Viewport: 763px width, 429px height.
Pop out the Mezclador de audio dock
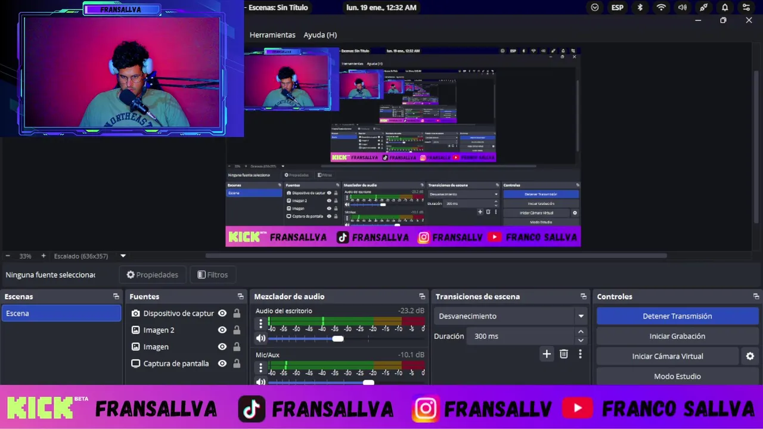422,297
